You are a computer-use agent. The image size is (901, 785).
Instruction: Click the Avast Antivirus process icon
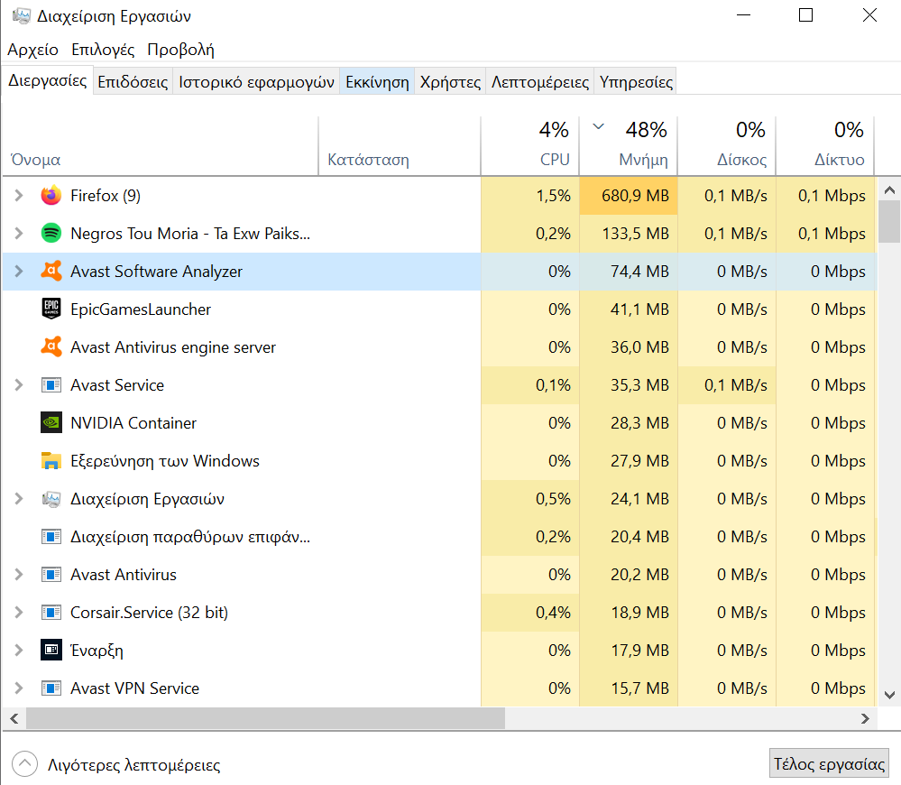(51, 575)
